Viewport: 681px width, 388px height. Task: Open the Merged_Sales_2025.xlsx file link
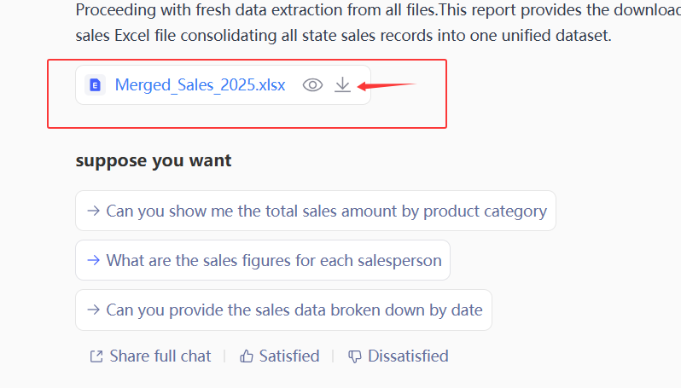(x=200, y=85)
